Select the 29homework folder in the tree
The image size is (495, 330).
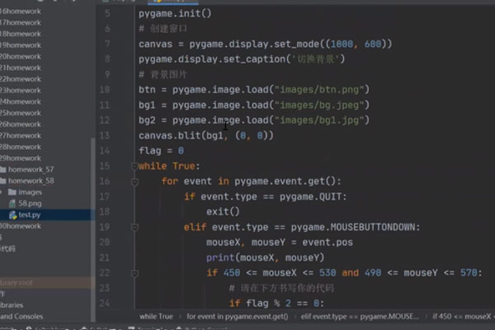21,157
